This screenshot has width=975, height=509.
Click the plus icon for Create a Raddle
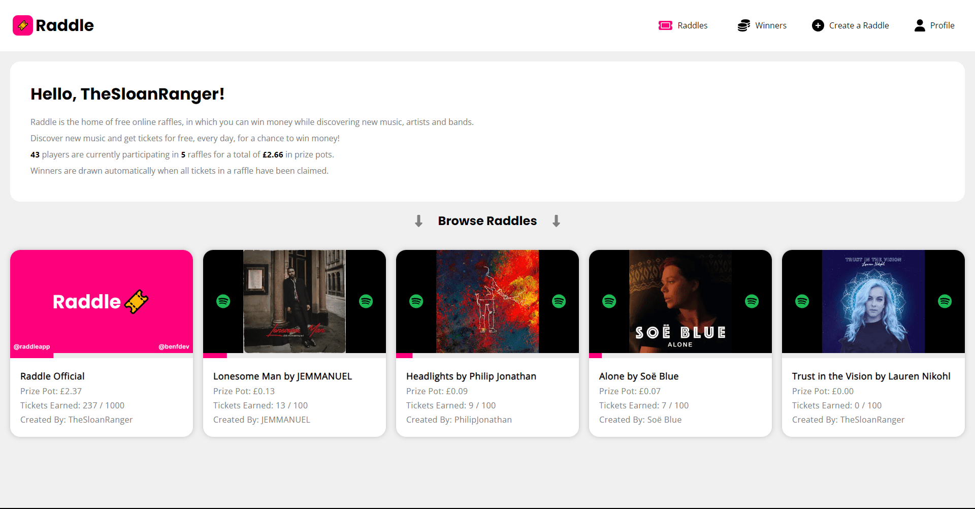pos(818,25)
